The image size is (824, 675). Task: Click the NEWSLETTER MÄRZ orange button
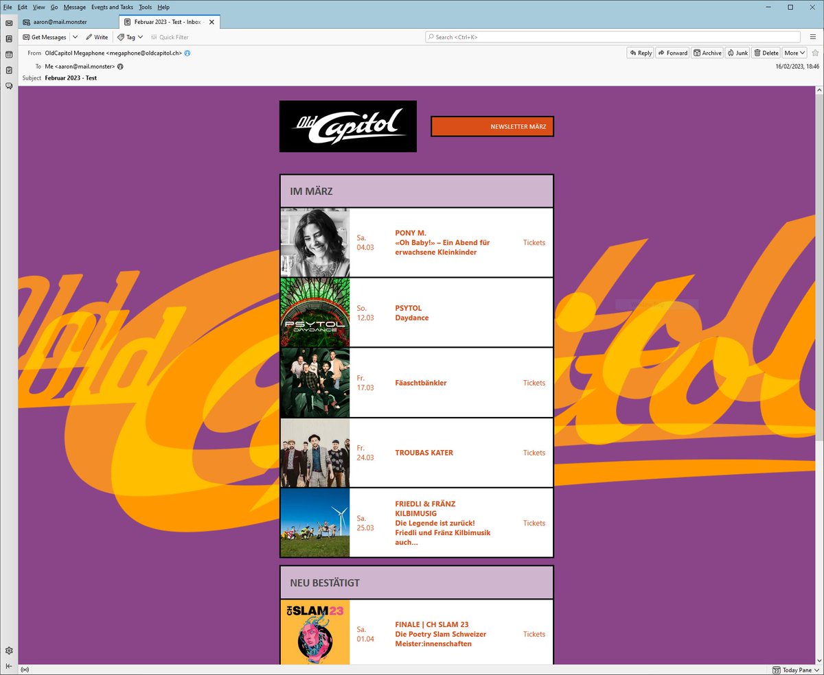492,127
